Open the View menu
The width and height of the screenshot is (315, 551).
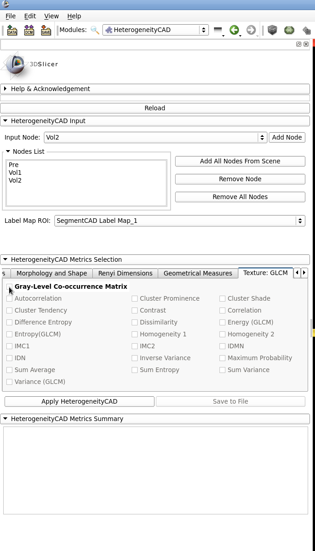click(51, 16)
